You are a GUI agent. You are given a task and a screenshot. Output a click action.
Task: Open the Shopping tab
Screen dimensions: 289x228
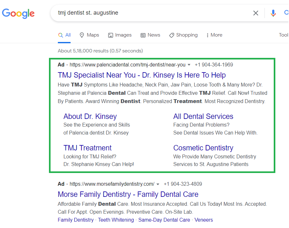click(x=183, y=35)
